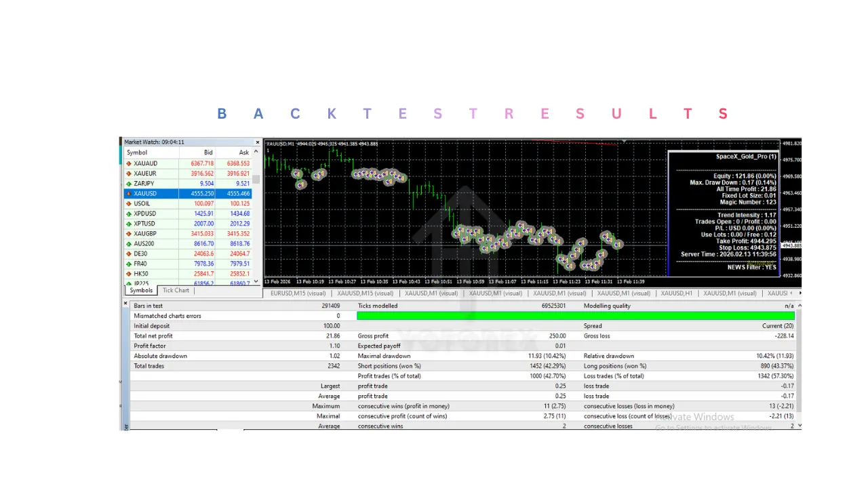Click the Server Time line in panel
Viewport: 868px width, 488px height.
click(729, 255)
